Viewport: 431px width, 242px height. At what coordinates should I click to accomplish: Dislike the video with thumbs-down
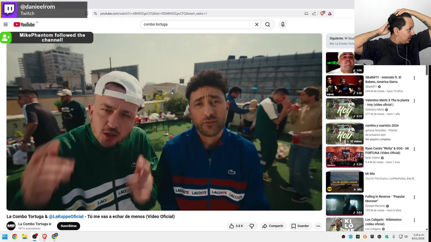pyautogui.click(x=252, y=226)
